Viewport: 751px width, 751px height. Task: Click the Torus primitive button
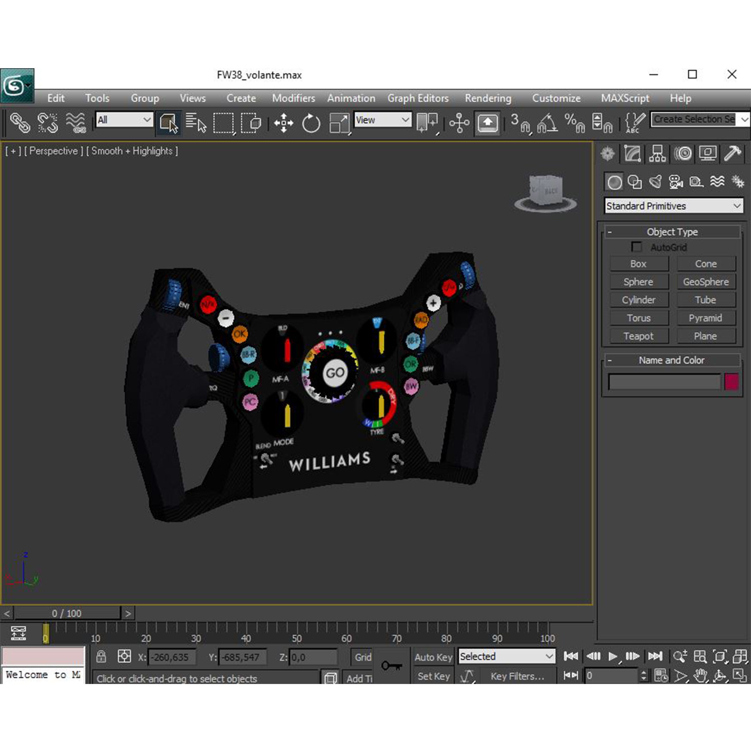point(639,318)
